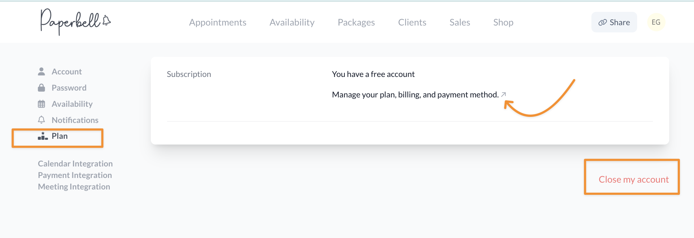The height and width of the screenshot is (238, 694).
Task: Open the Appointments navigation item
Action: pyautogui.click(x=217, y=22)
